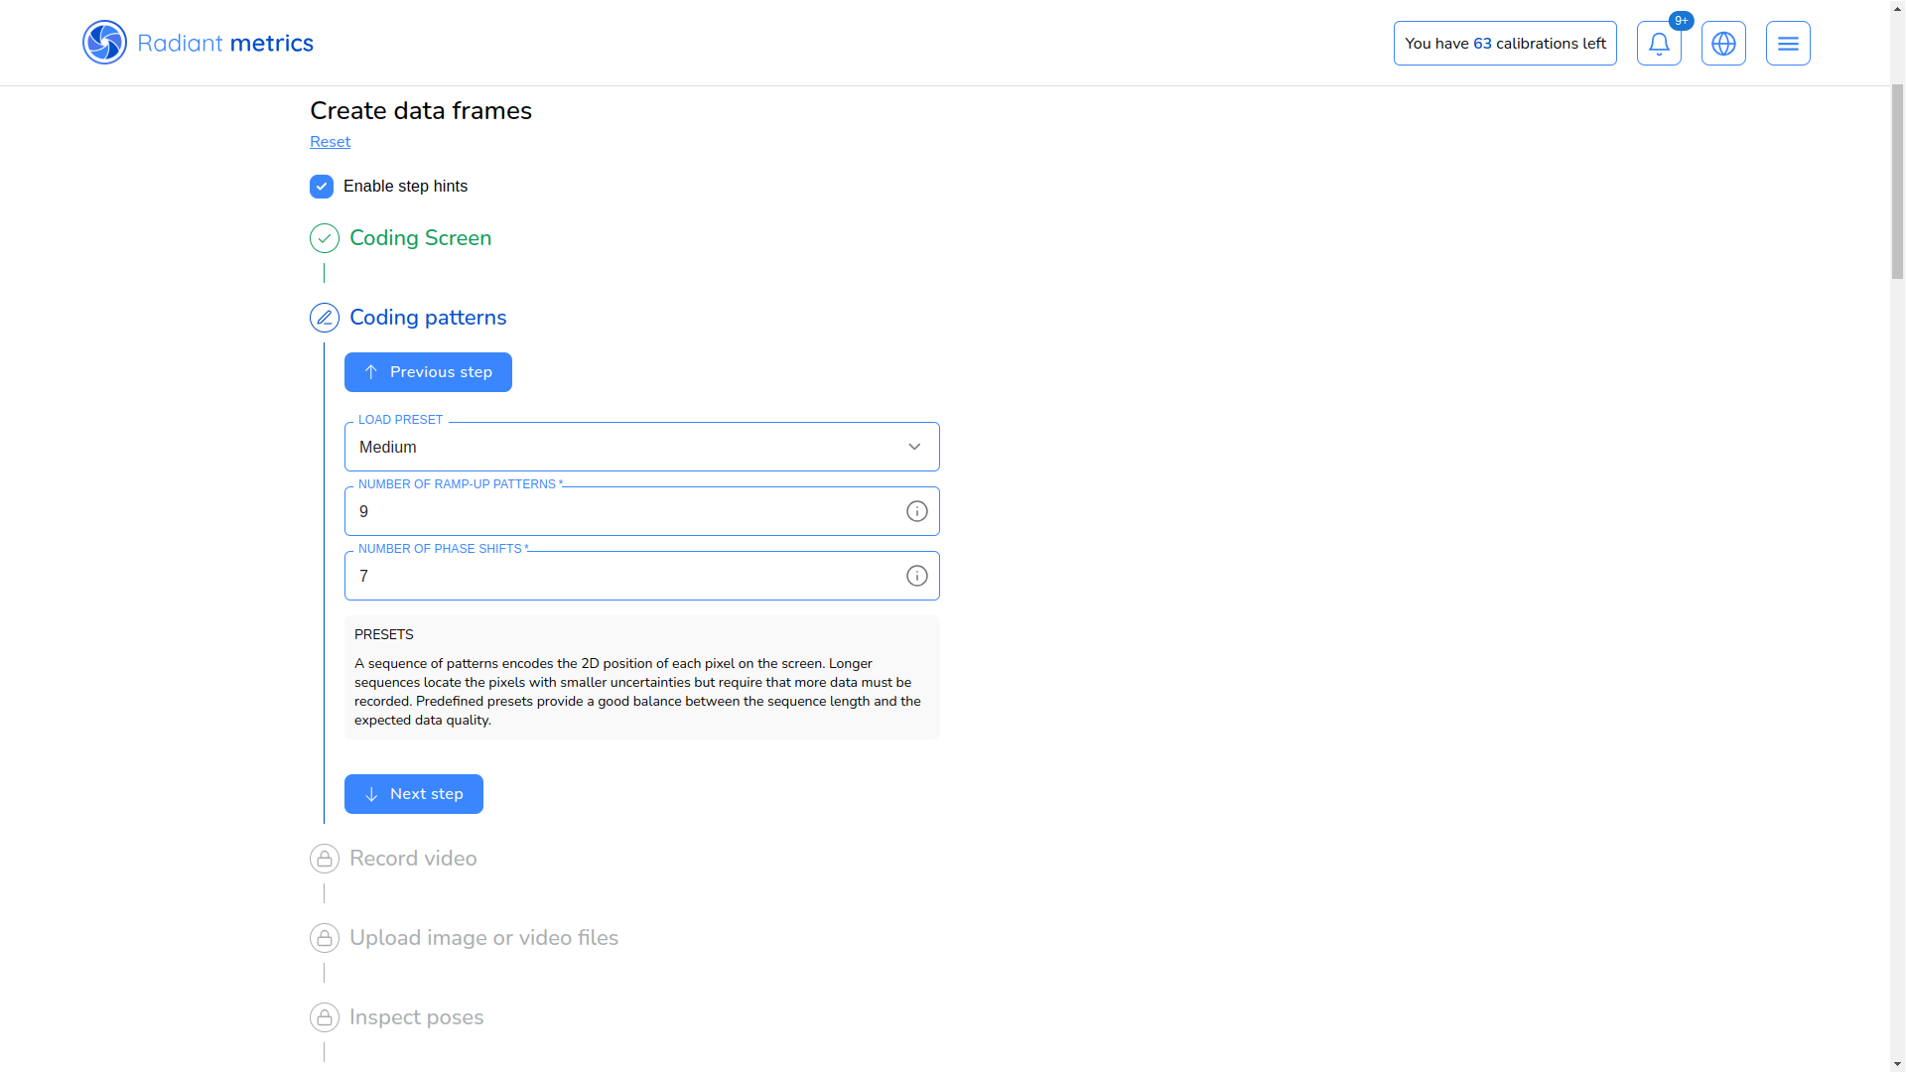Select the Upload image or video files step
This screenshot has width=1906, height=1072.
point(483,938)
